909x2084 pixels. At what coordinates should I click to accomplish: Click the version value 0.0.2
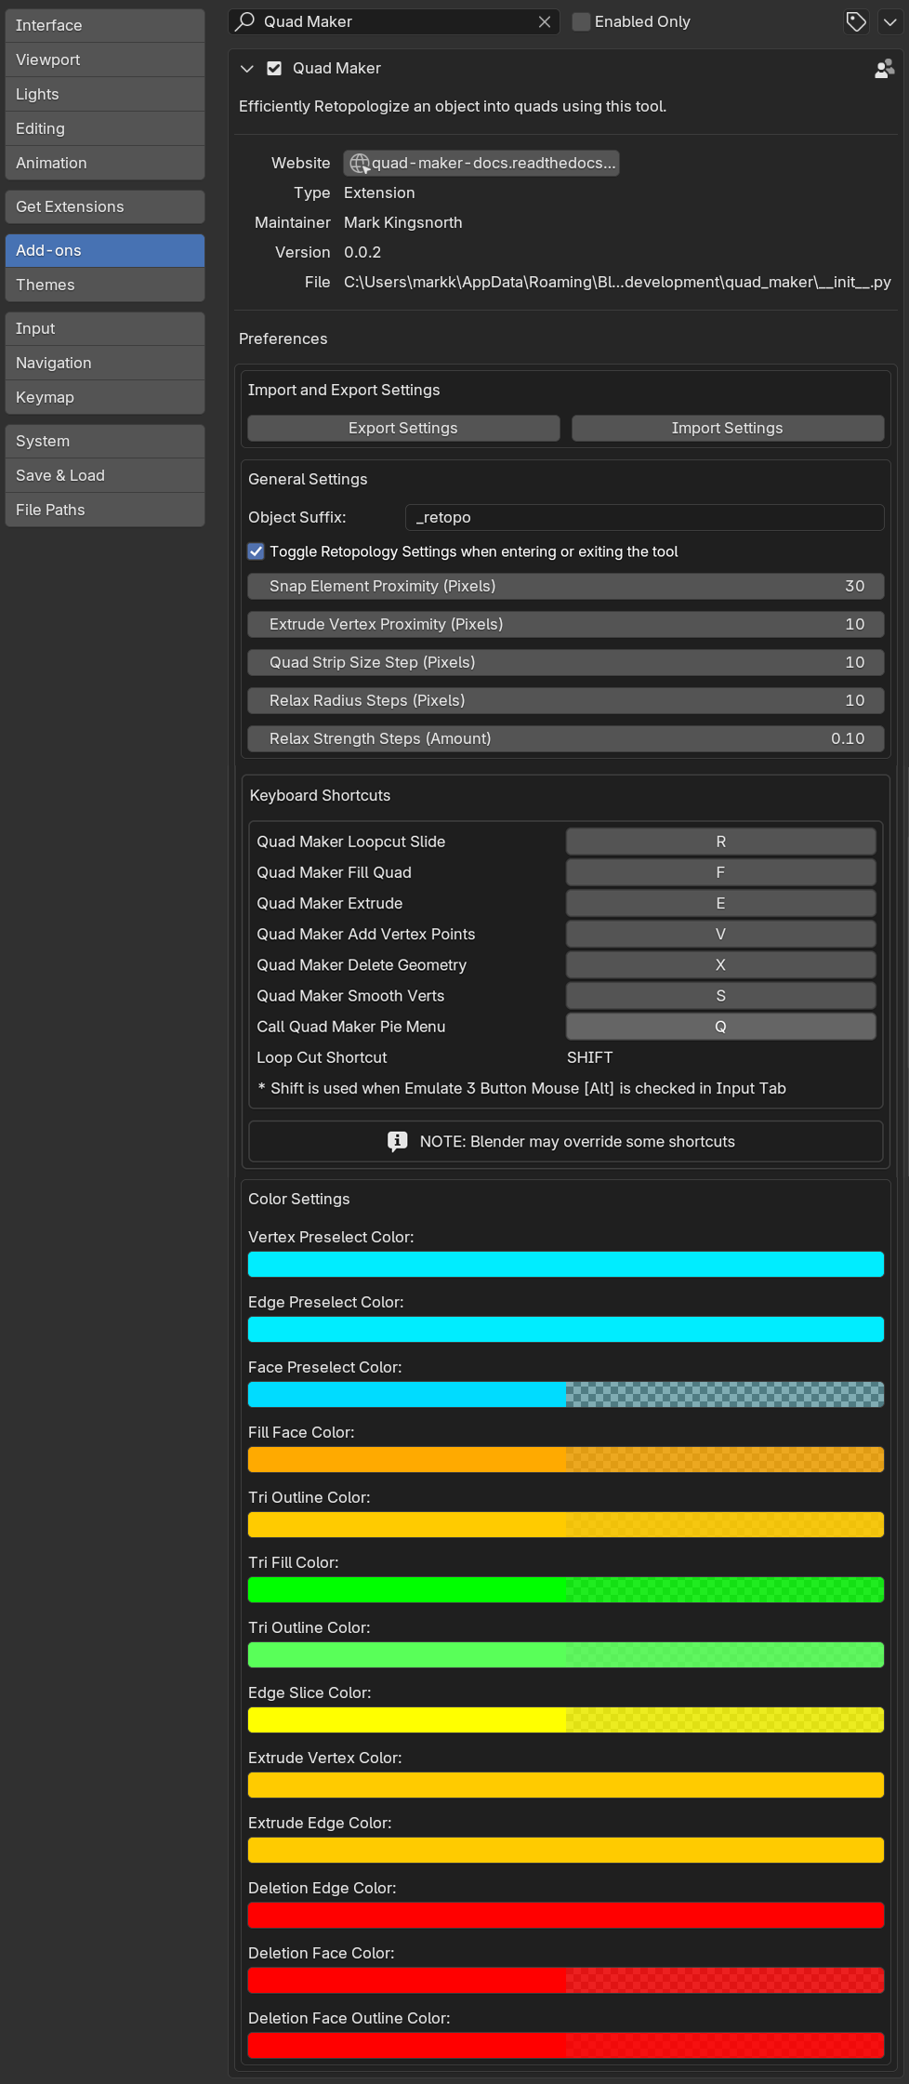[x=362, y=252]
